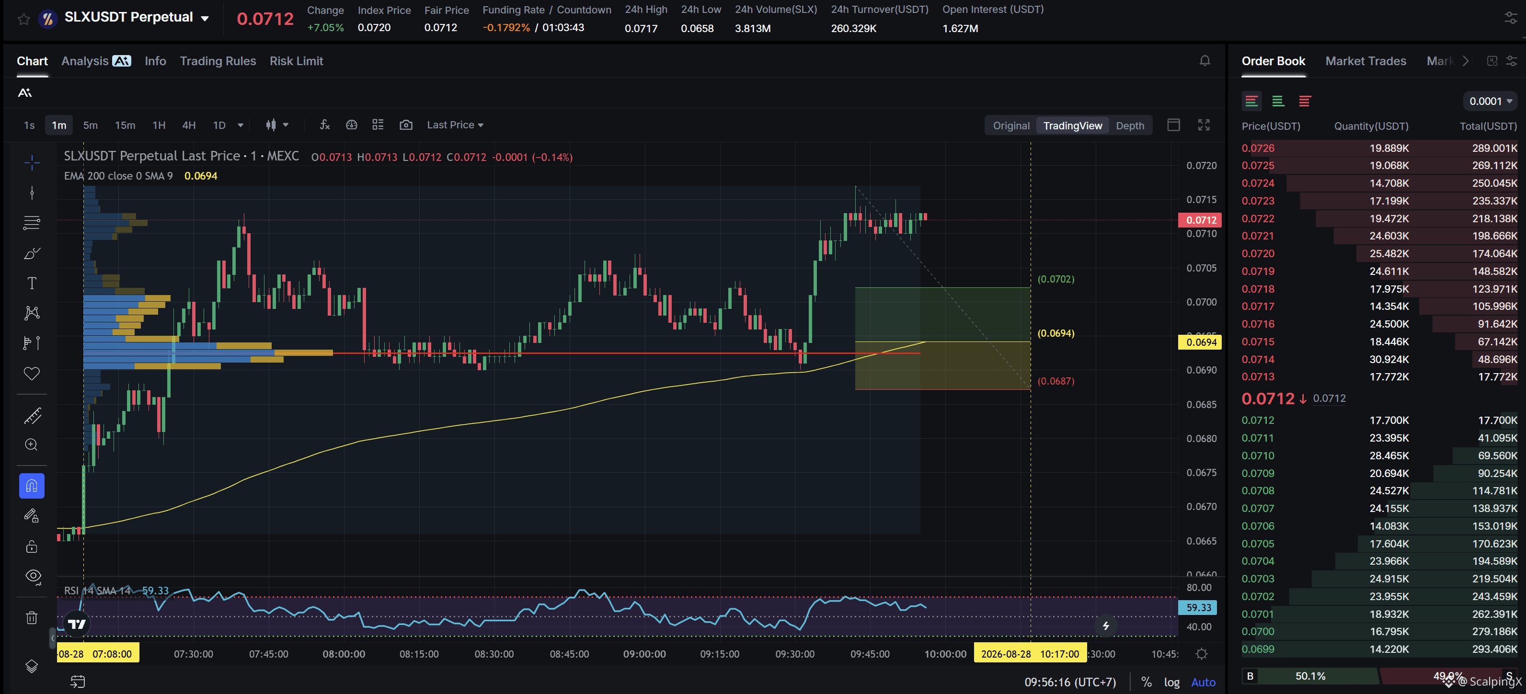Click the alert bell icon
This screenshot has width=1526, height=694.
click(x=1205, y=60)
